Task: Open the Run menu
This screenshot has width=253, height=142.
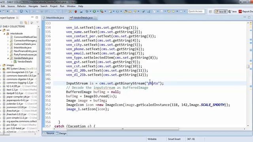Action: point(62,6)
